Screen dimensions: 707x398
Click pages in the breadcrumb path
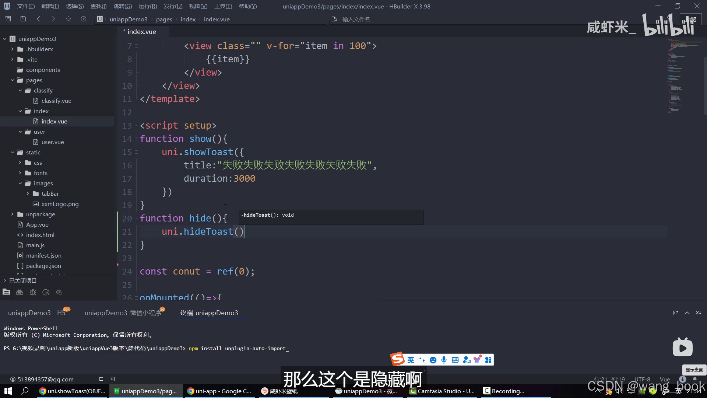(164, 19)
